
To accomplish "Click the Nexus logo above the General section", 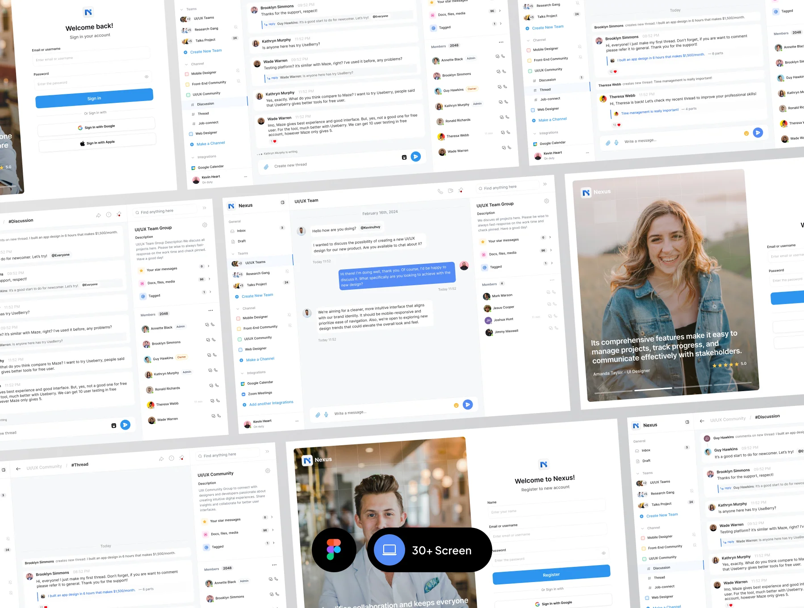I will coord(231,206).
